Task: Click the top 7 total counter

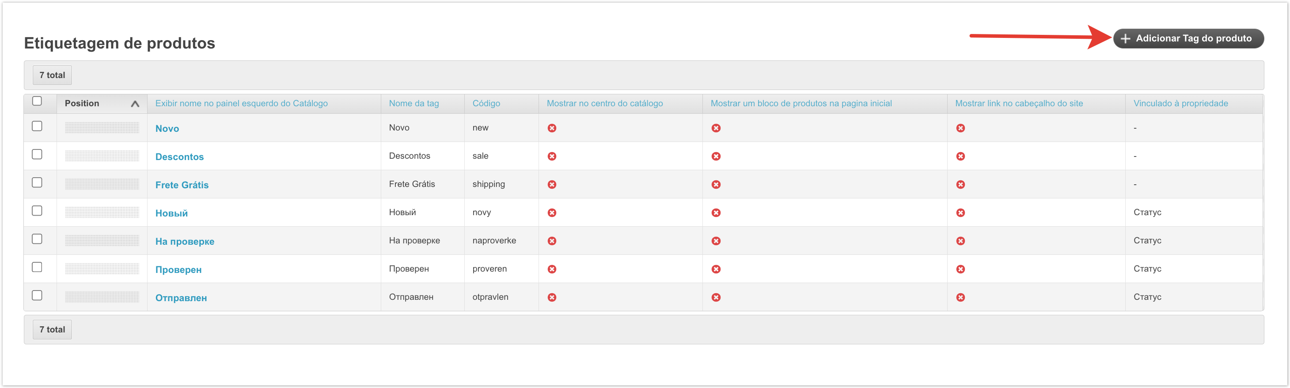Action: pos(52,75)
